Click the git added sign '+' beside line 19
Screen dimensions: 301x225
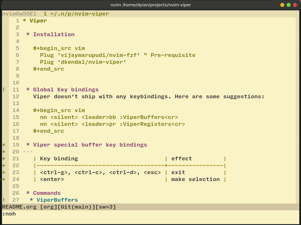(4, 145)
